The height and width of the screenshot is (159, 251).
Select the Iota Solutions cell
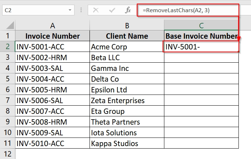click(x=127, y=132)
